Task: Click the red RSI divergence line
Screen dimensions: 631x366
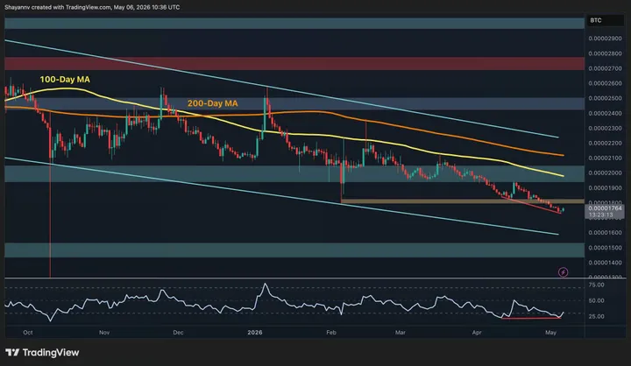Action: 531,318
